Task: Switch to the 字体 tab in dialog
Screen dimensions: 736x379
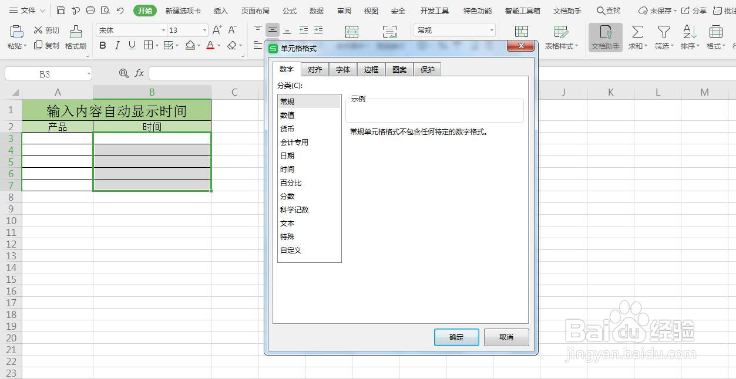Action: click(x=343, y=69)
